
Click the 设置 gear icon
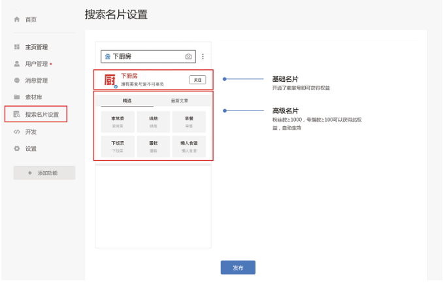(x=17, y=148)
